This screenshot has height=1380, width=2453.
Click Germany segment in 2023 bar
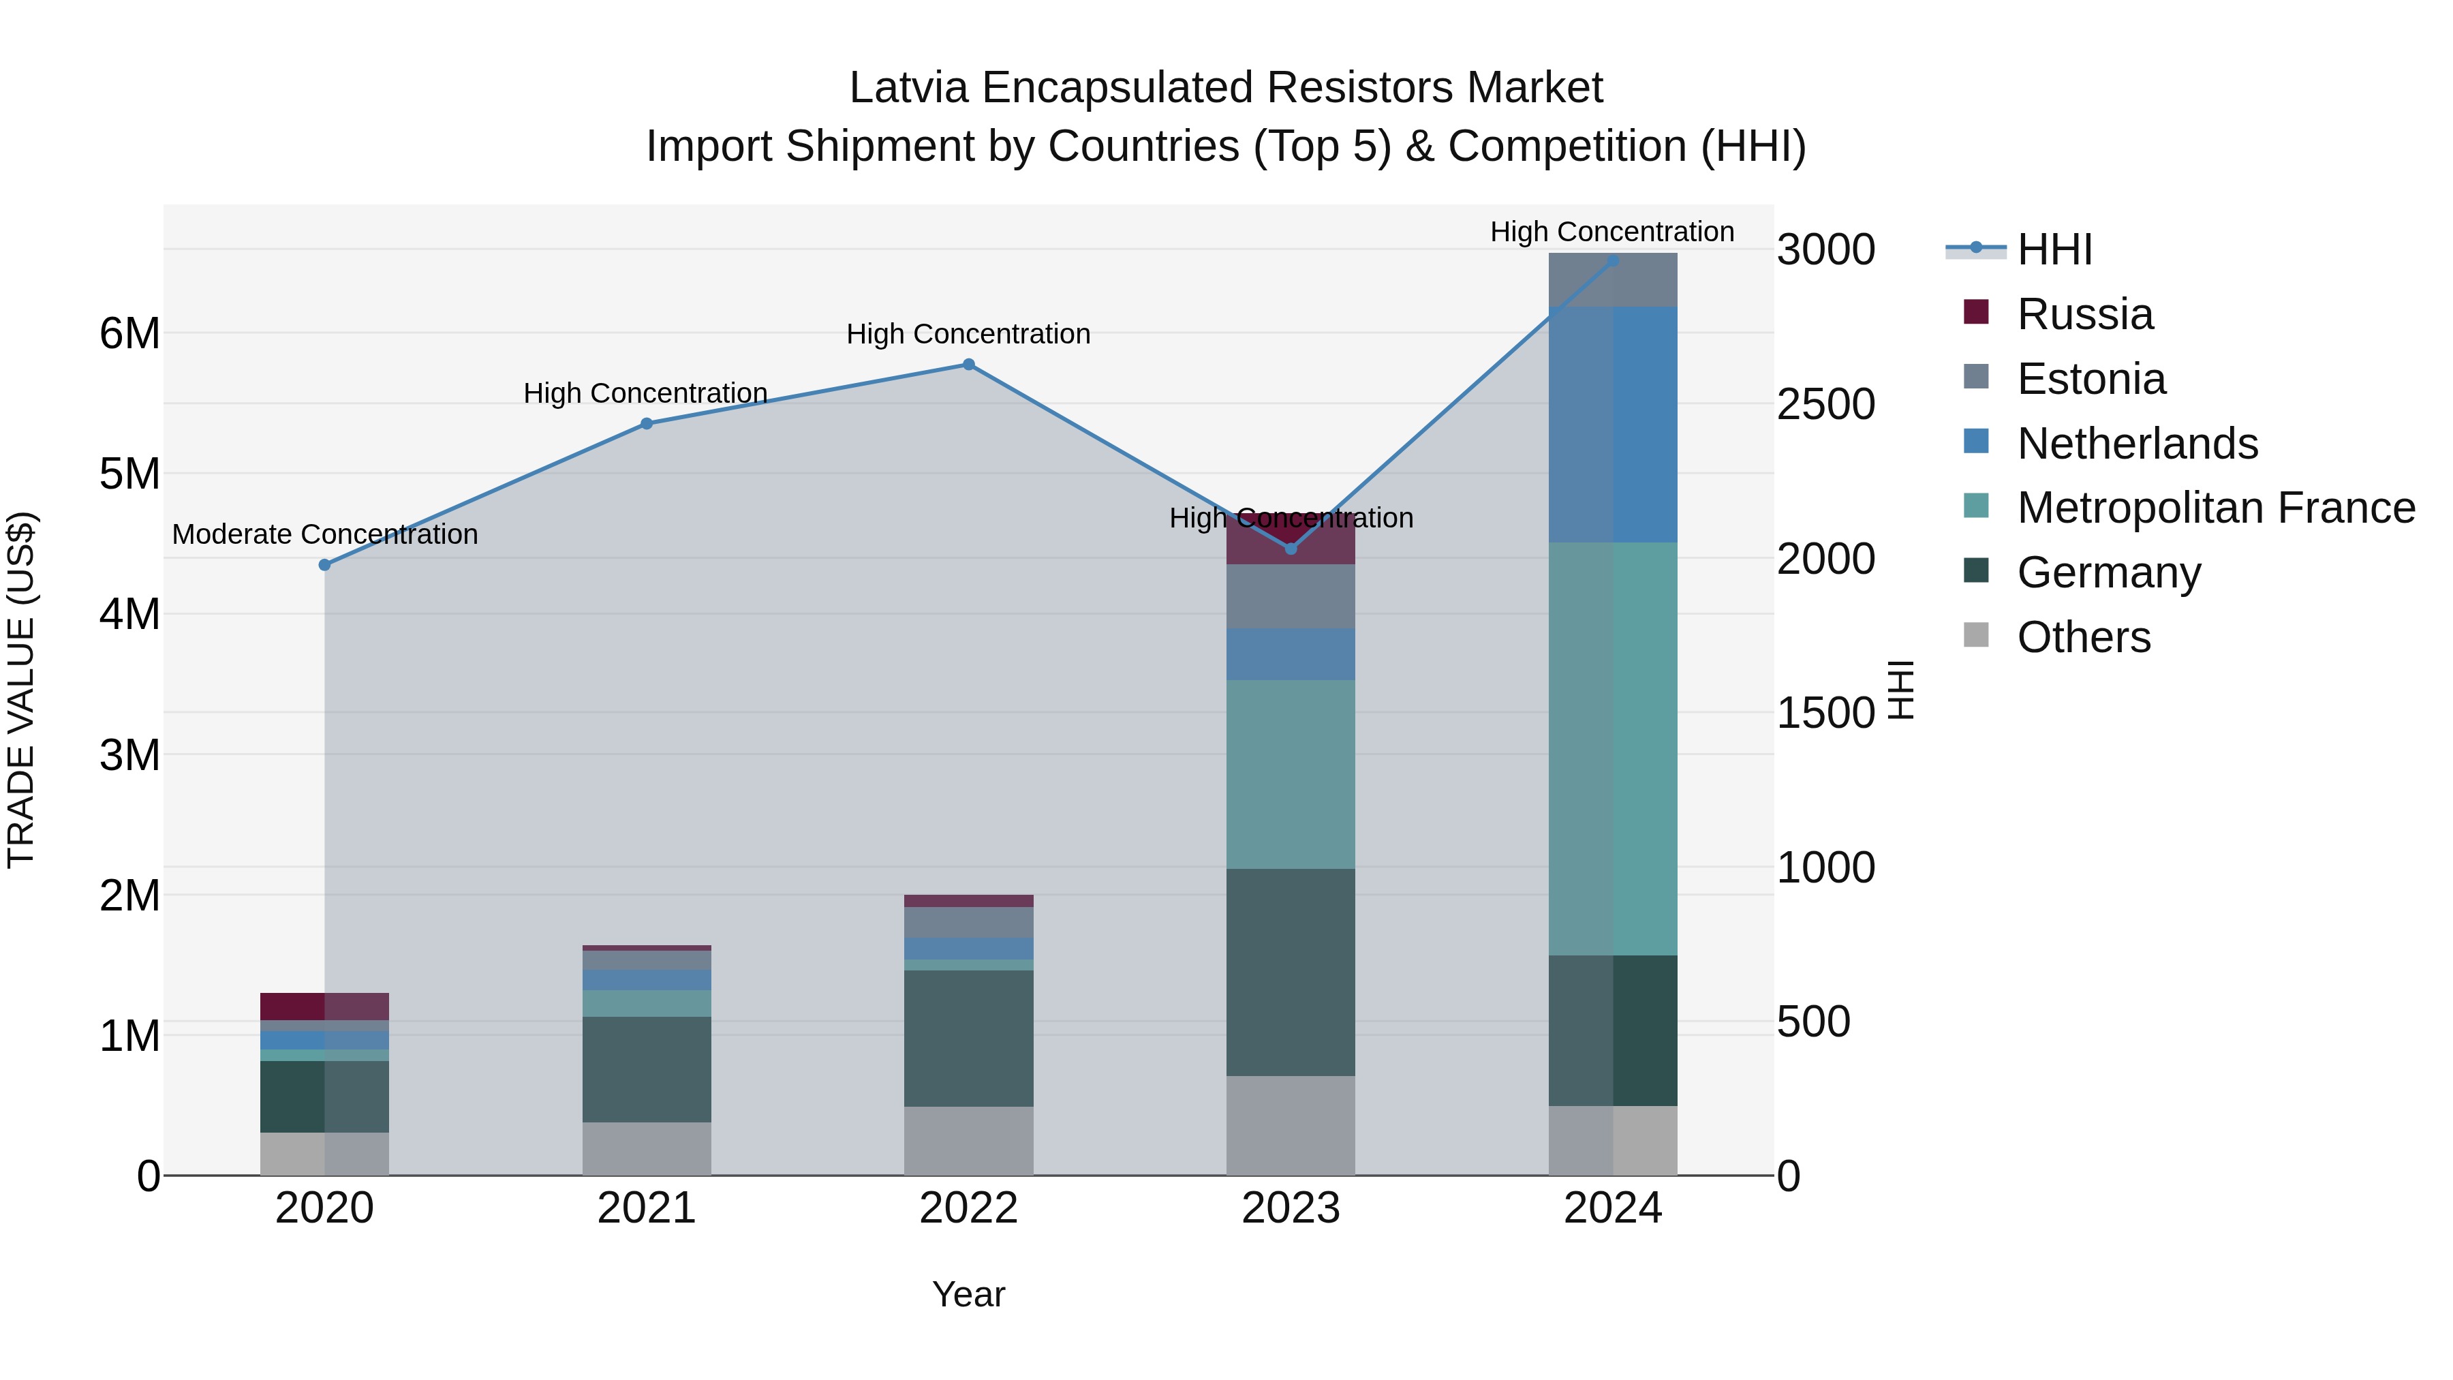coord(1291,972)
